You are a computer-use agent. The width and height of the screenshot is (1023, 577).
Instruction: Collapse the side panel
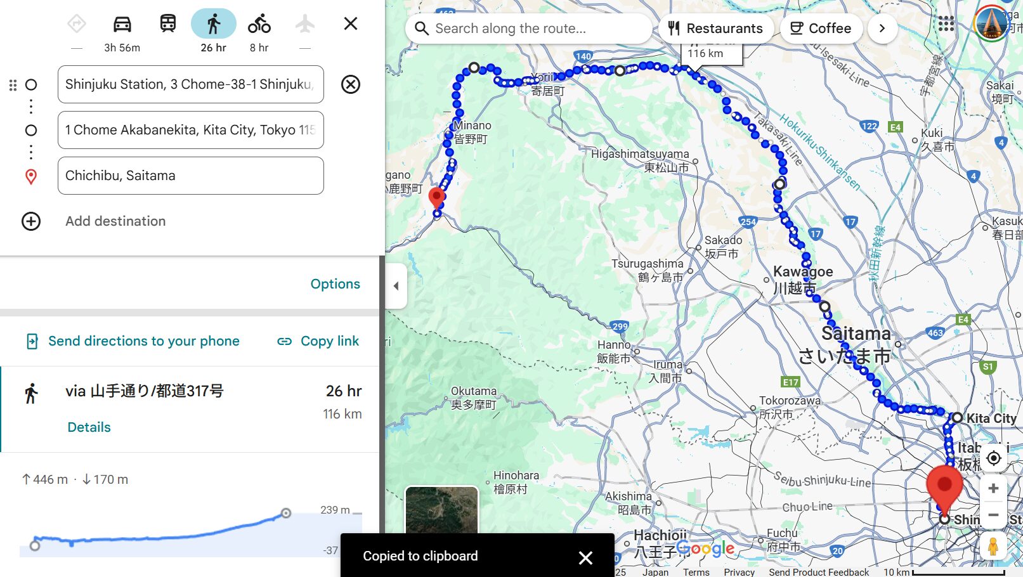(396, 286)
